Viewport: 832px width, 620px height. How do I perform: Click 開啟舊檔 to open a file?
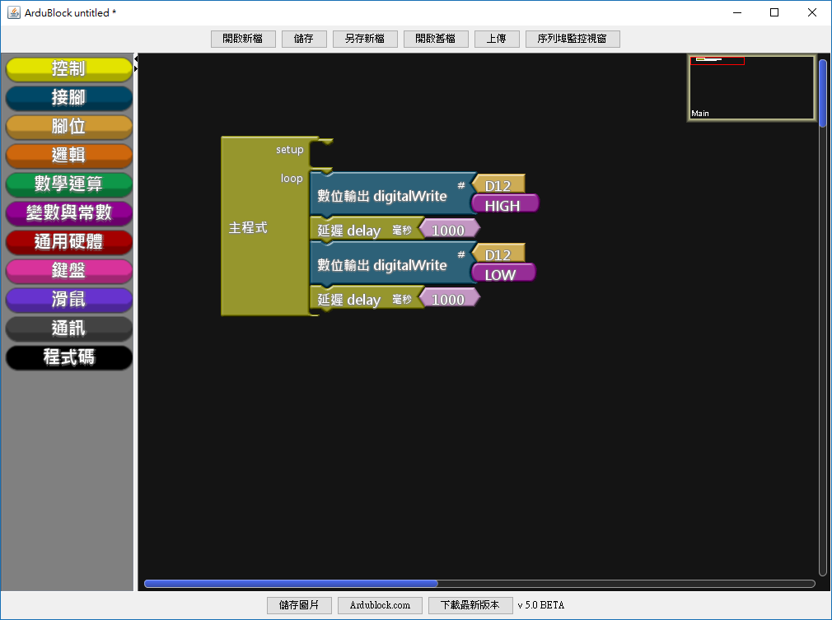(x=436, y=39)
